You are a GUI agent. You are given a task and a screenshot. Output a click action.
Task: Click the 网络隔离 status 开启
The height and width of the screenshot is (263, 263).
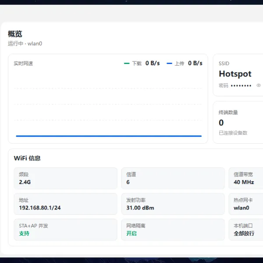(131, 233)
